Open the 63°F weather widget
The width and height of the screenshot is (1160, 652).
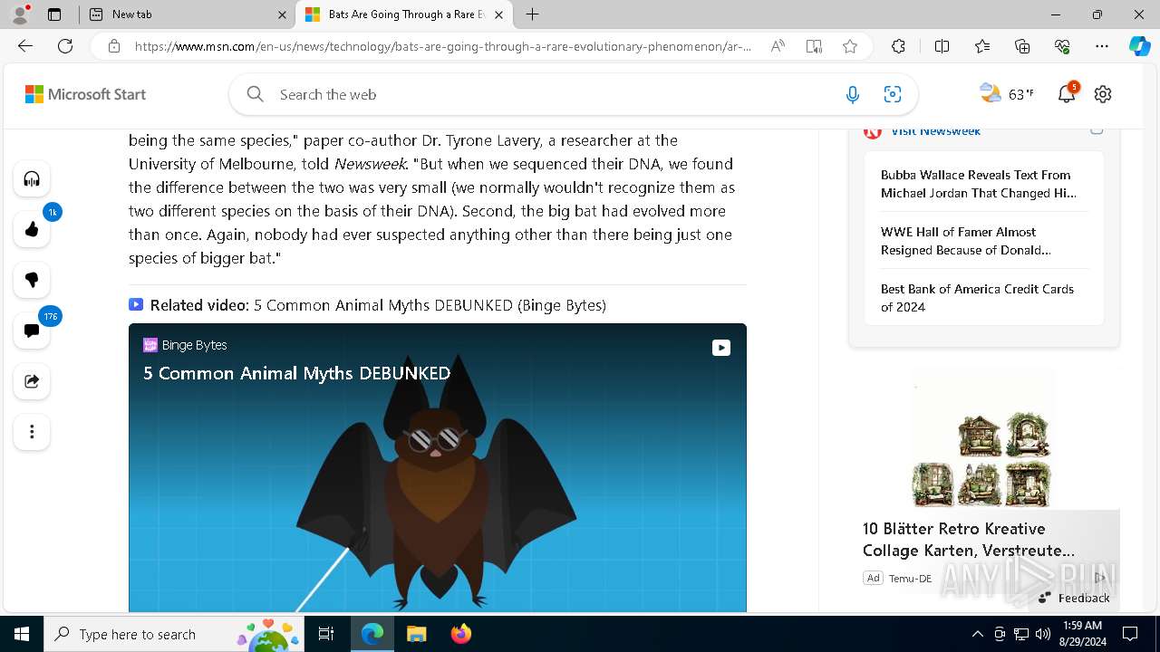coord(1007,94)
